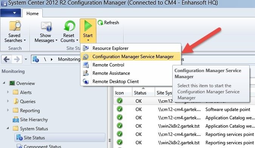Collapse the Start dropdown arrow
Image resolution: width=255 pixels, height=148 pixels.
click(88, 40)
